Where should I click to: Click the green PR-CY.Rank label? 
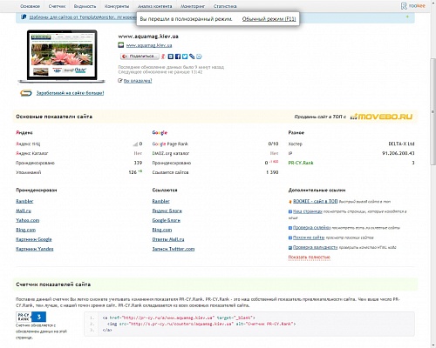coord(301,163)
